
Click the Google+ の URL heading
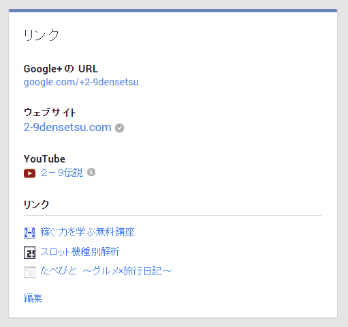[61, 69]
